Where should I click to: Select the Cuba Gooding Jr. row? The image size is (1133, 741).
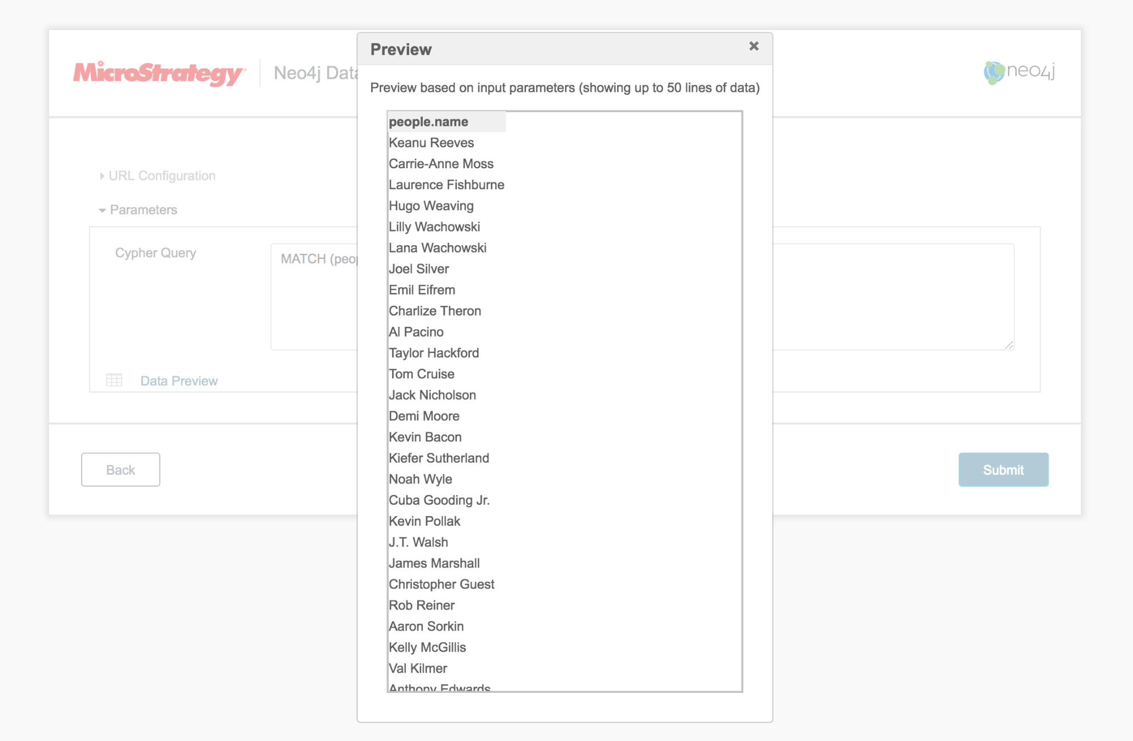click(x=439, y=500)
